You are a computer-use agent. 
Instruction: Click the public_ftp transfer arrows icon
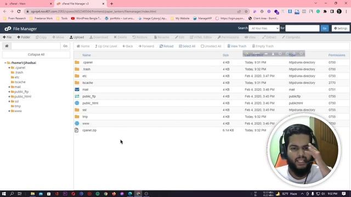[x=77, y=96]
